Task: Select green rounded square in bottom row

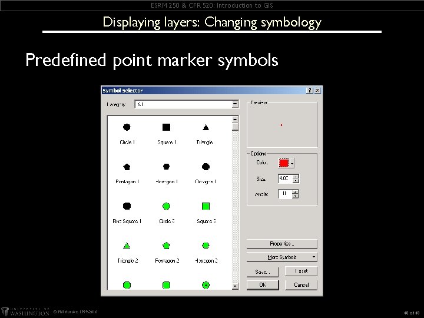Action: coord(166,285)
